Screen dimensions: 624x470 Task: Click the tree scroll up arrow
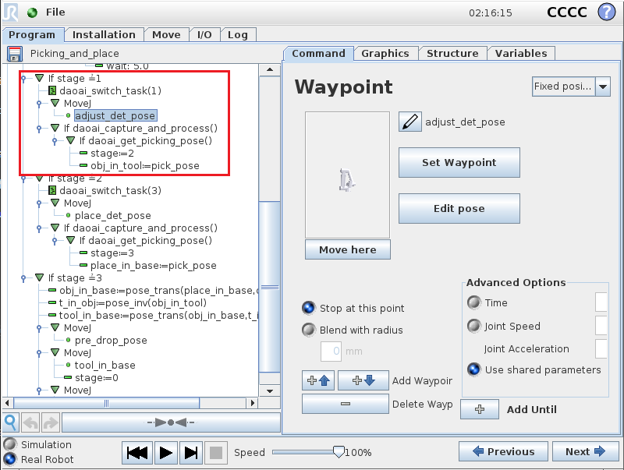tap(270, 69)
